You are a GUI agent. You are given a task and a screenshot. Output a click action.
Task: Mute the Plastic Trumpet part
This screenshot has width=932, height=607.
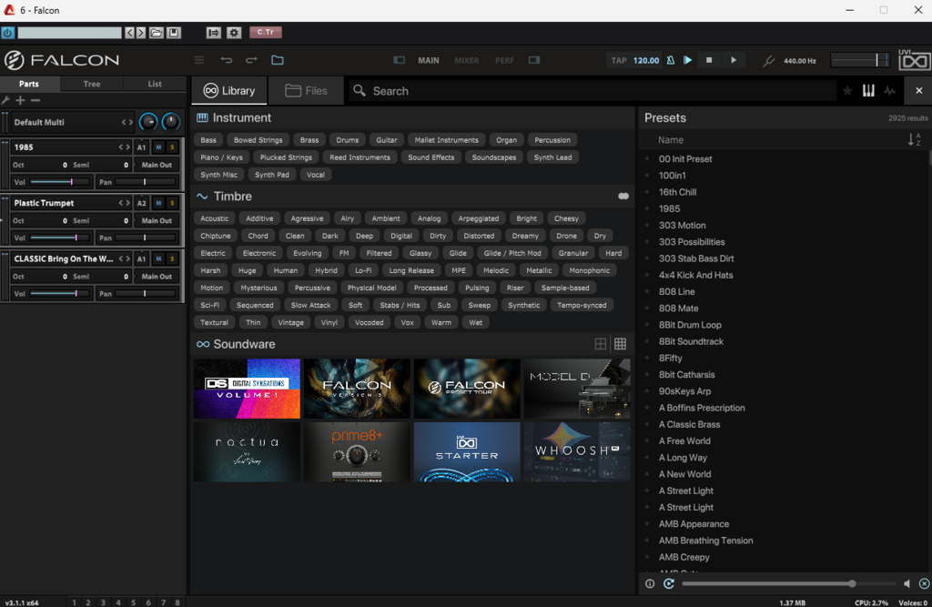158,203
